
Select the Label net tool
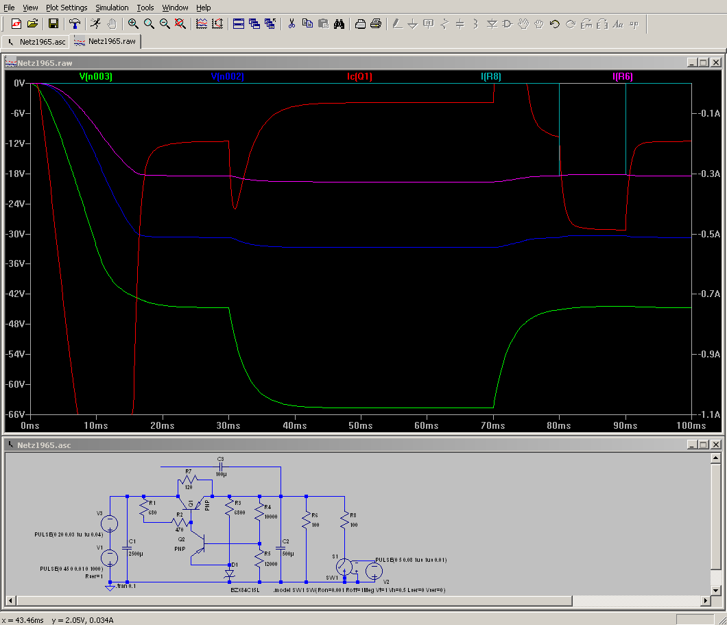[429, 23]
